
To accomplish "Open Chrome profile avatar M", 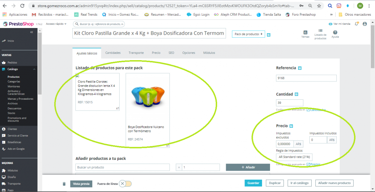I will 360,6.
